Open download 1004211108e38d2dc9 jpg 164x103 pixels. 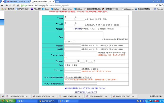97,96
